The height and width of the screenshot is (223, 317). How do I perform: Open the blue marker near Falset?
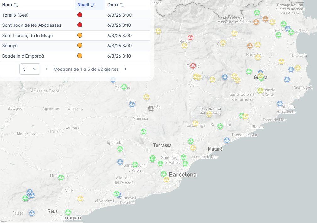(31, 213)
